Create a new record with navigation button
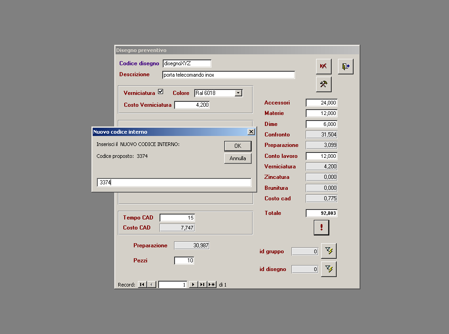The width and height of the screenshot is (449, 334). coord(211,285)
